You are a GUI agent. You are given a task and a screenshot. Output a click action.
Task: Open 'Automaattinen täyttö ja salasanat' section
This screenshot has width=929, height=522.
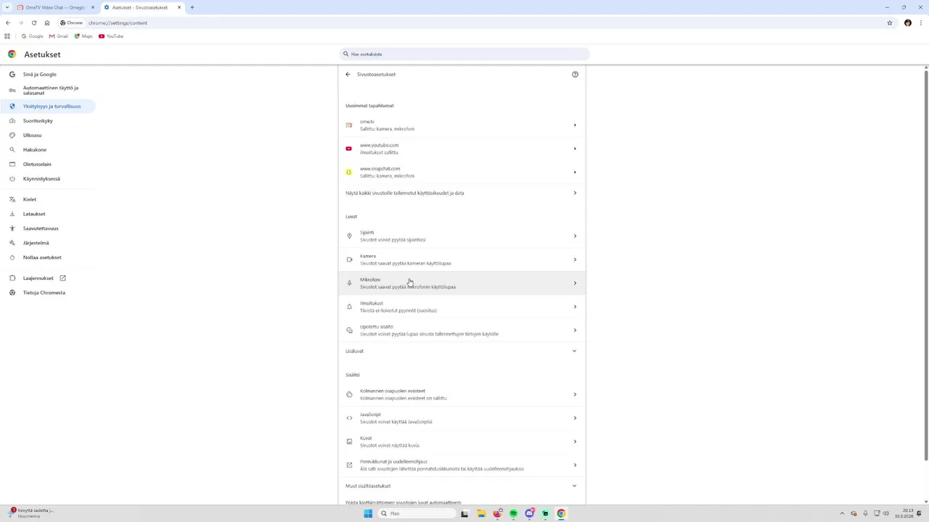point(48,90)
